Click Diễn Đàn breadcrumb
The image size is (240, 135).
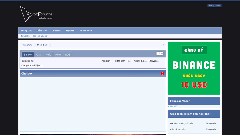42,45
